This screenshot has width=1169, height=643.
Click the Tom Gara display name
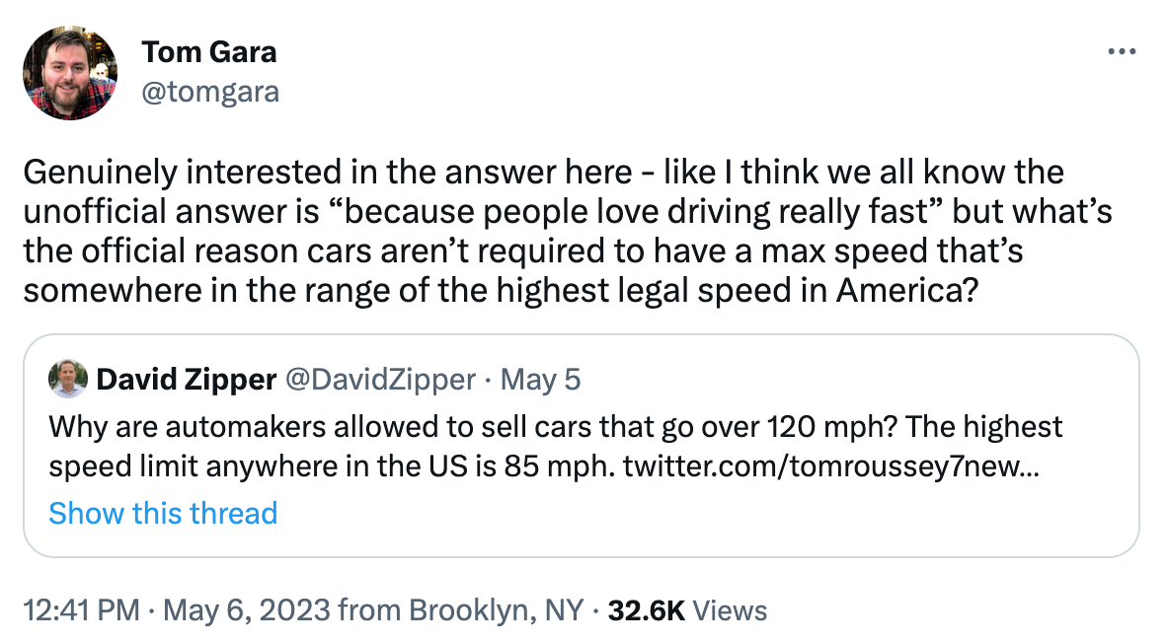(208, 52)
